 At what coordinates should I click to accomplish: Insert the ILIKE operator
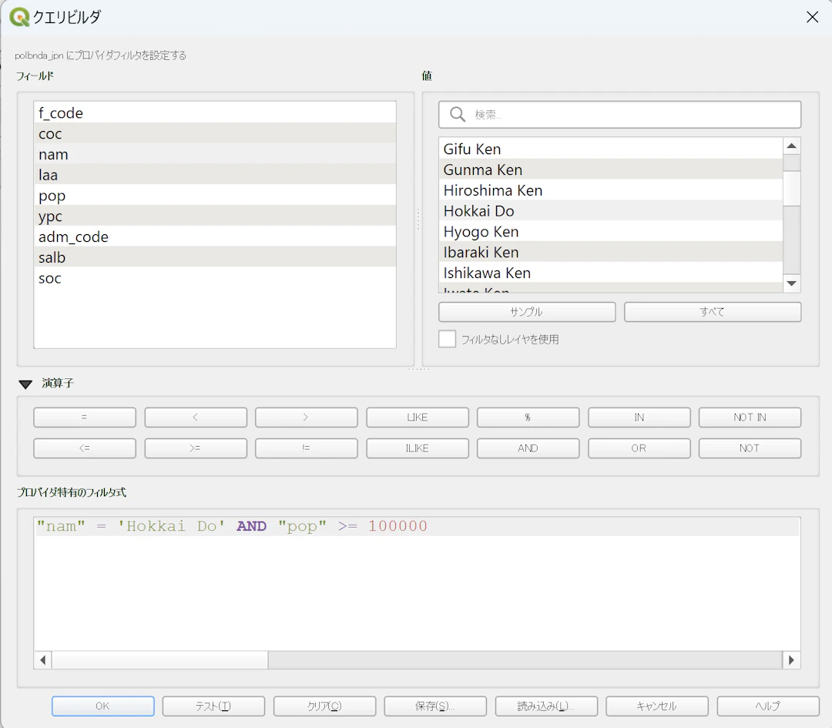pyautogui.click(x=417, y=448)
